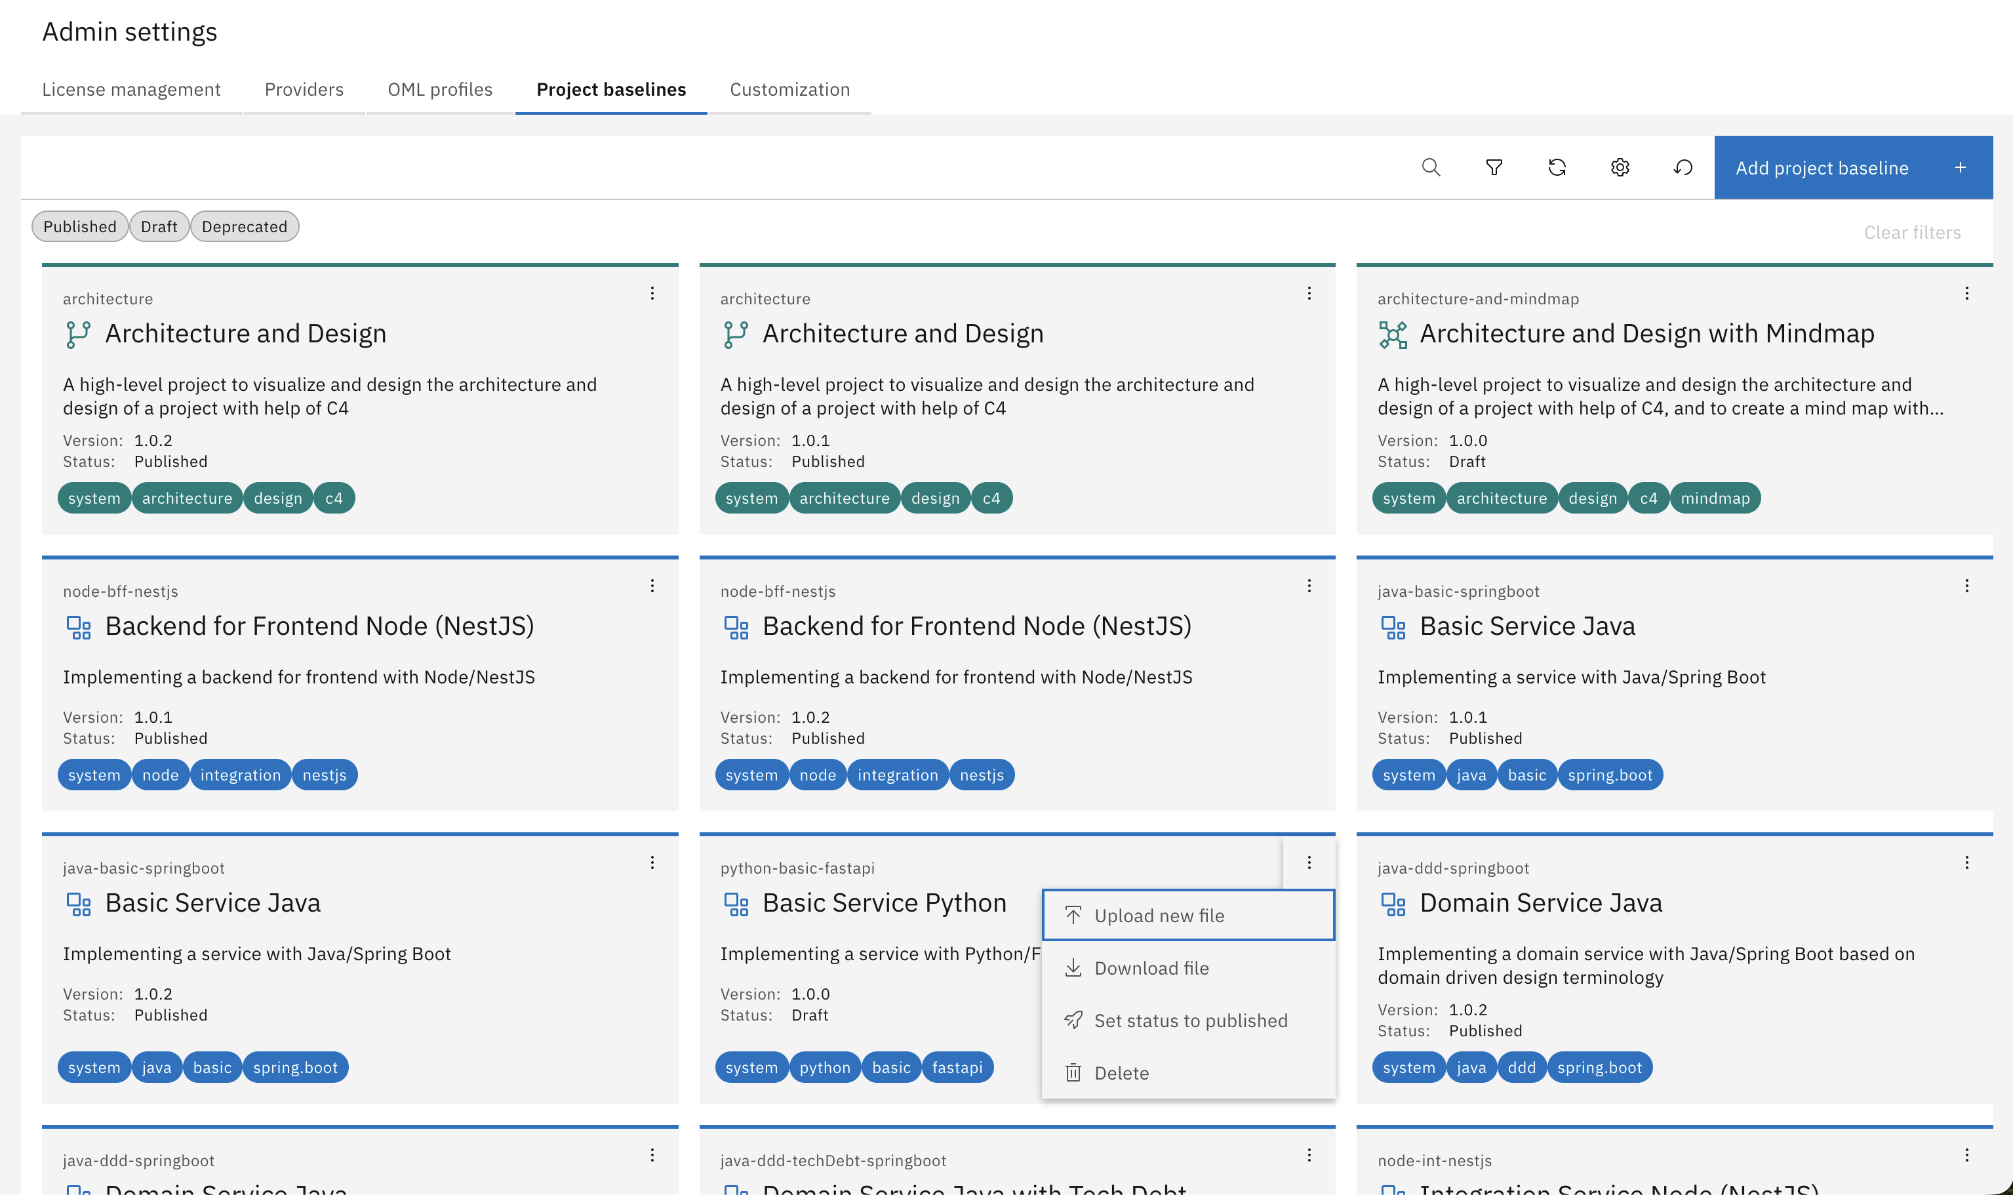
Task: Click python tag on Basic Service Python card
Action: (825, 1068)
